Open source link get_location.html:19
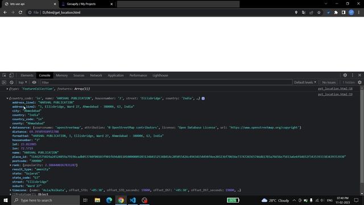Image resolution: width=364 pixels, height=205 pixels. [x=335, y=94]
